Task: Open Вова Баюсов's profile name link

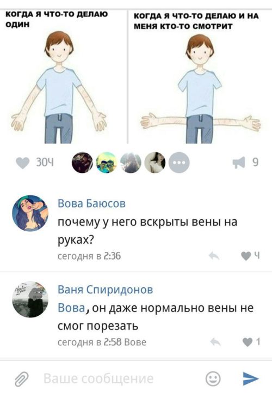Action: (x=92, y=203)
